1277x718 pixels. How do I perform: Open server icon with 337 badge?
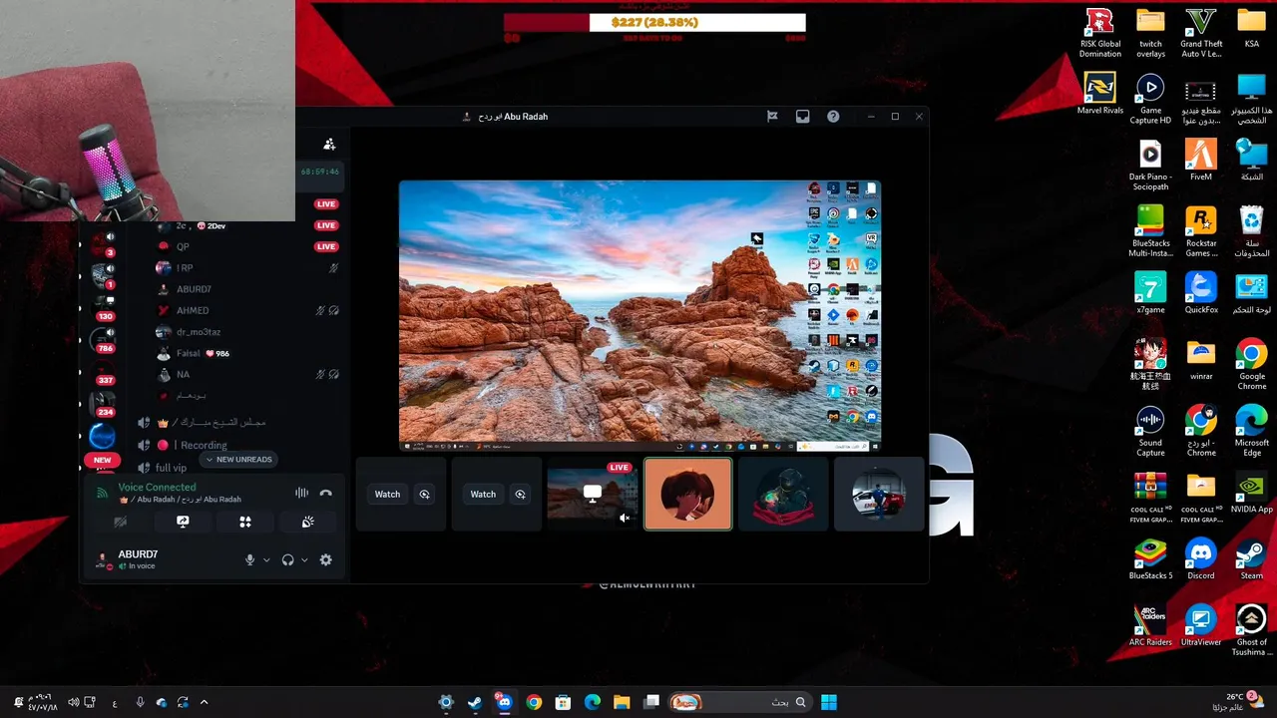pos(103,372)
